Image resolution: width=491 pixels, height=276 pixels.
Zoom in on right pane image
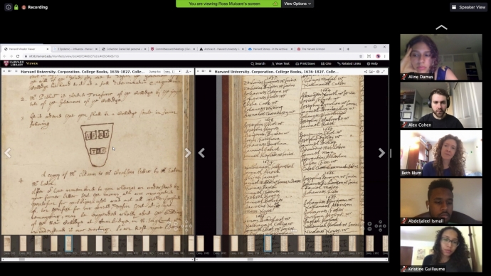pos(369,224)
